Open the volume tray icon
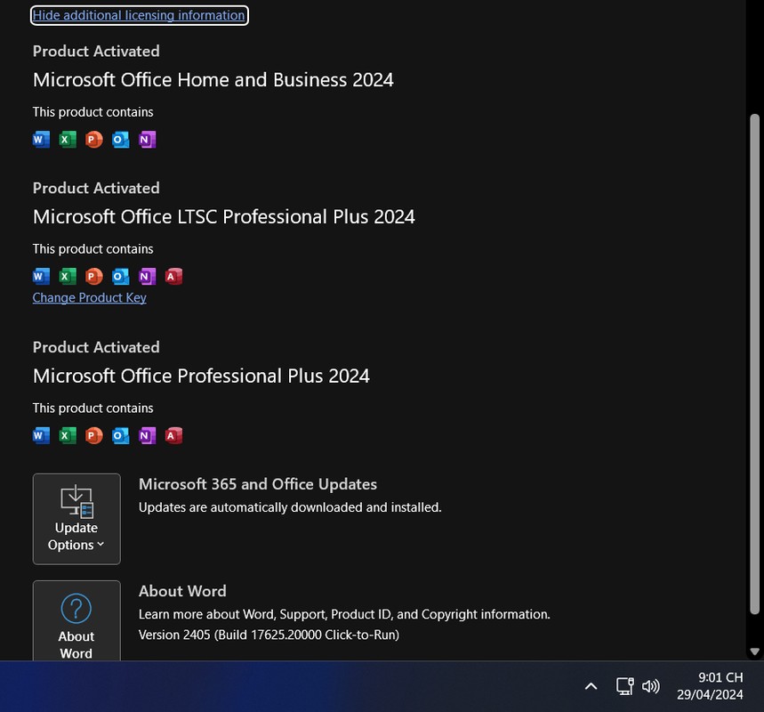 click(x=650, y=686)
